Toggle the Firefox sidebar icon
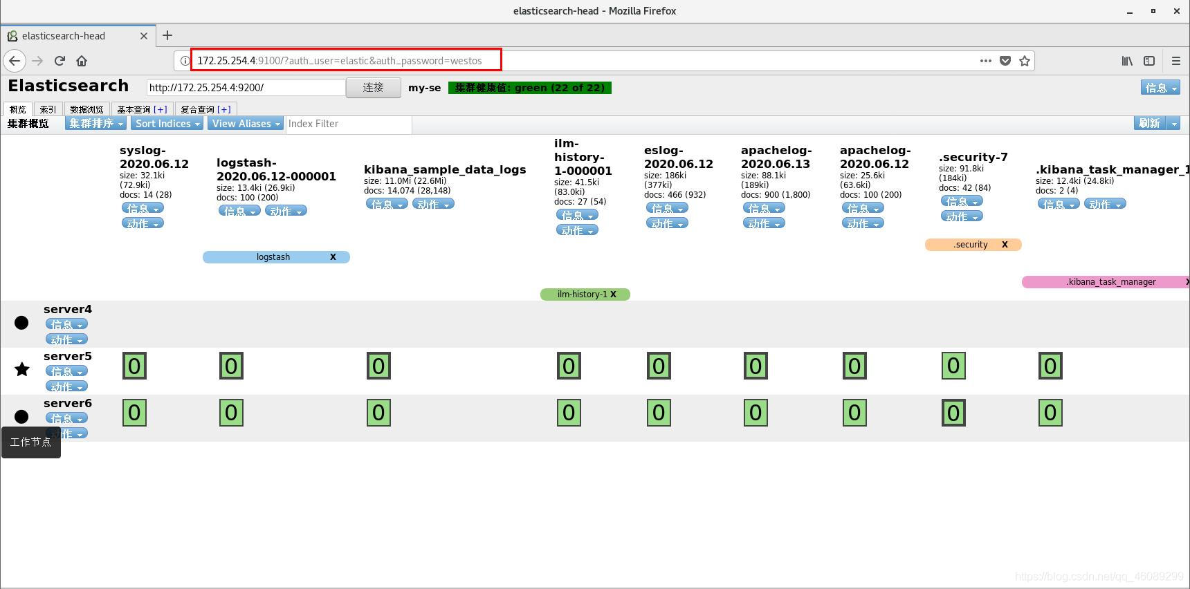The image size is (1190, 589). click(x=1149, y=61)
